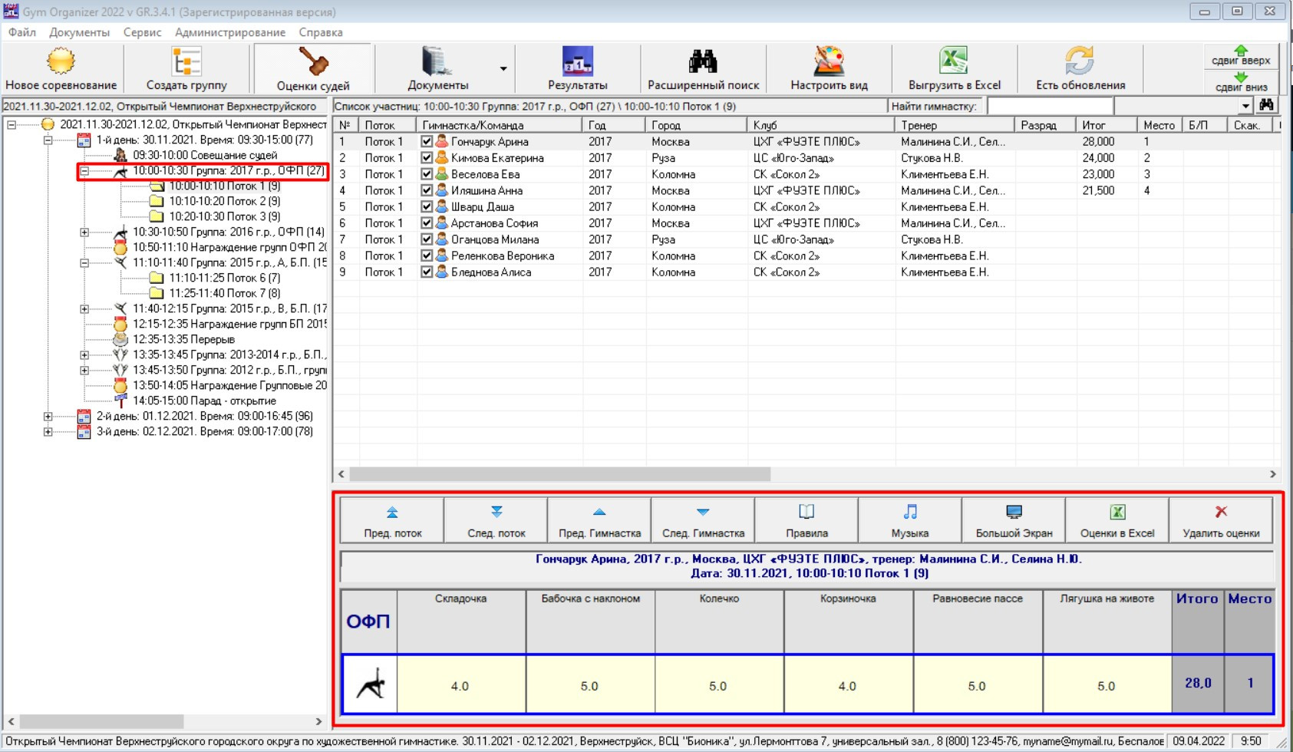The height and width of the screenshot is (752, 1293).
Task: Click the Музыка note icon
Action: coord(910,513)
